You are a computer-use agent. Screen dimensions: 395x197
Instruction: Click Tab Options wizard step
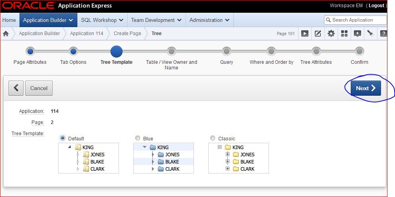point(73,52)
